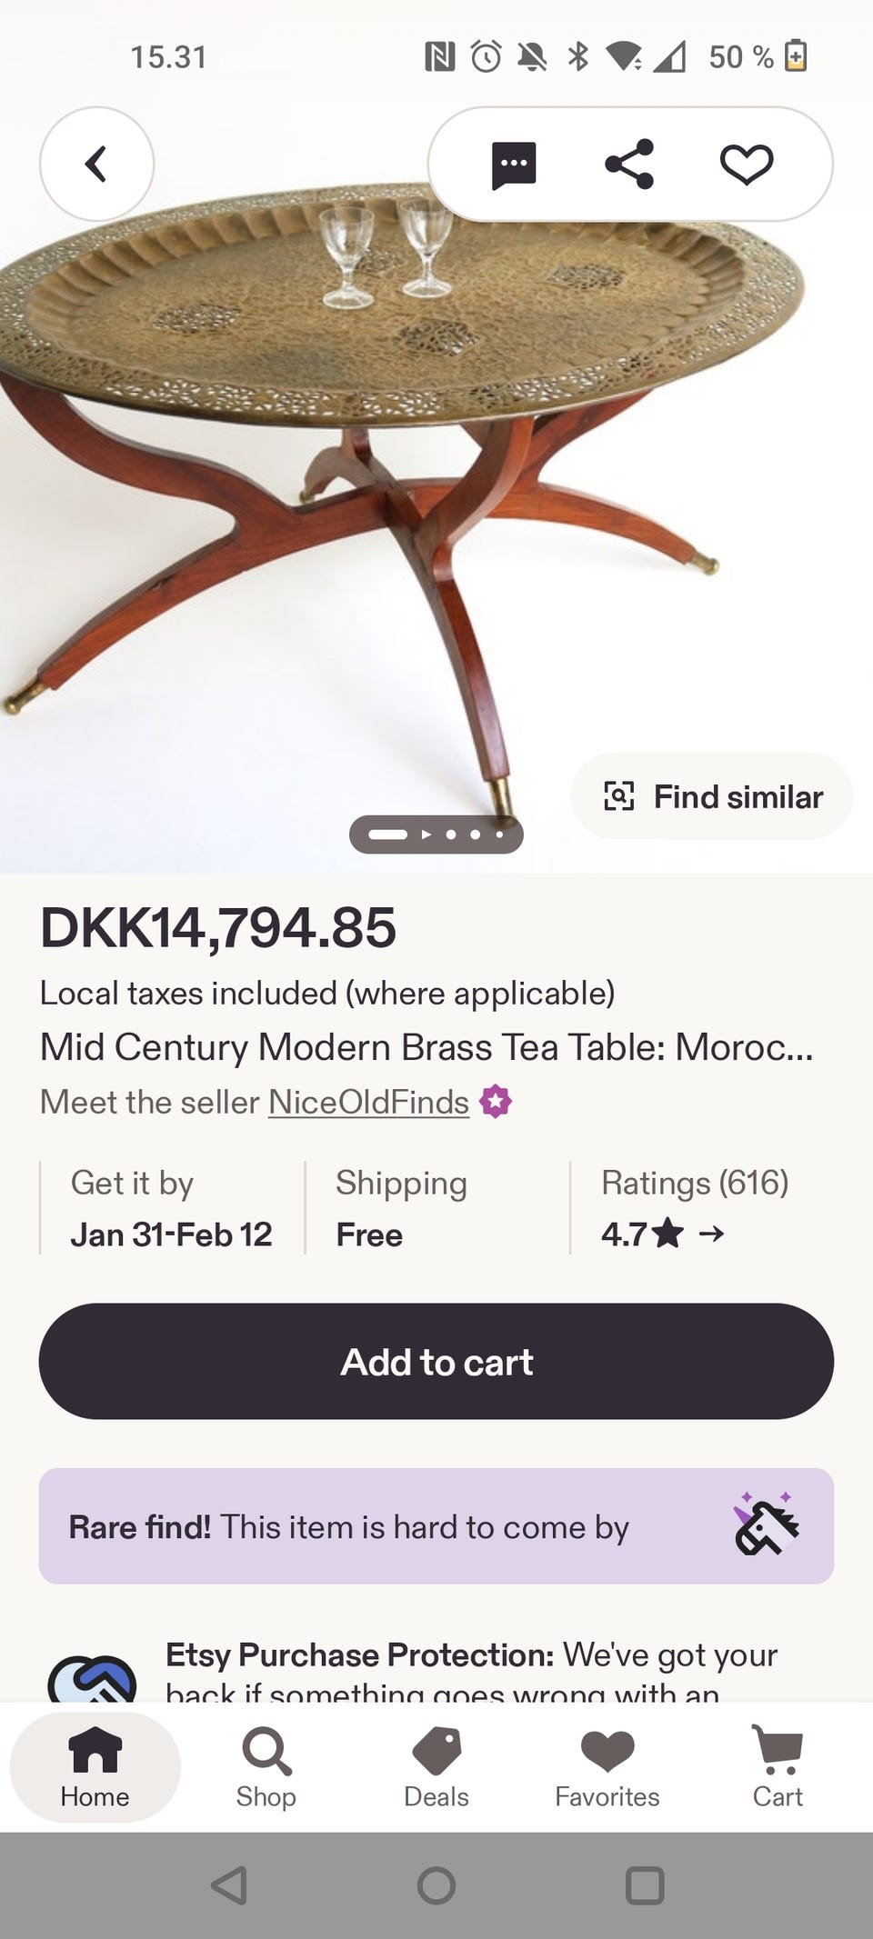Tap the Star Seller badge icon
The image size is (873, 1939).
point(496,1101)
